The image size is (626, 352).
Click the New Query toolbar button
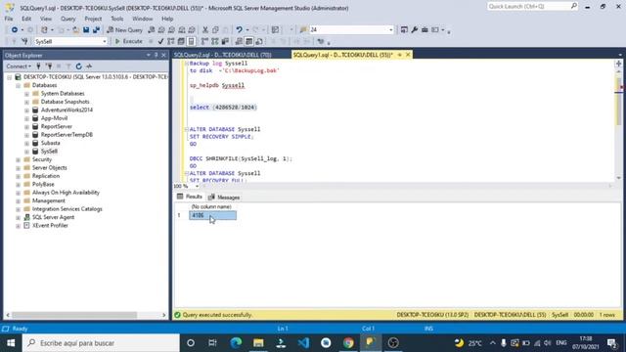pos(124,30)
